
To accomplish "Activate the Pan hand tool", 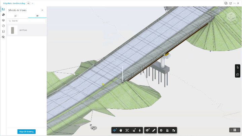I will pyautogui.click(x=121, y=130).
